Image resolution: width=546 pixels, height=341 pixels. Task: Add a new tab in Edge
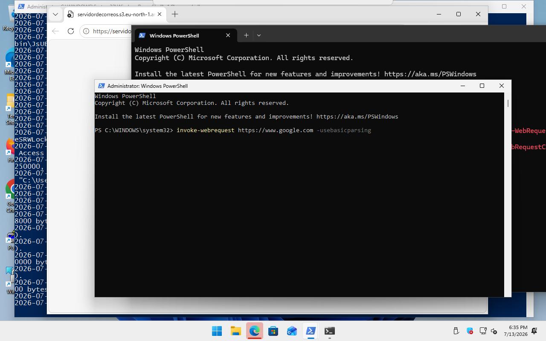click(x=175, y=14)
